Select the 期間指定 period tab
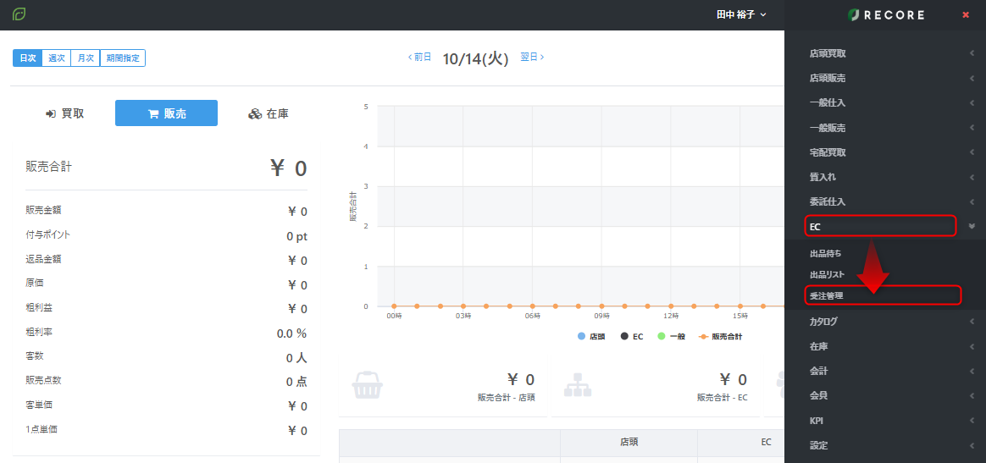Viewport: 986px width, 463px height. (x=123, y=58)
